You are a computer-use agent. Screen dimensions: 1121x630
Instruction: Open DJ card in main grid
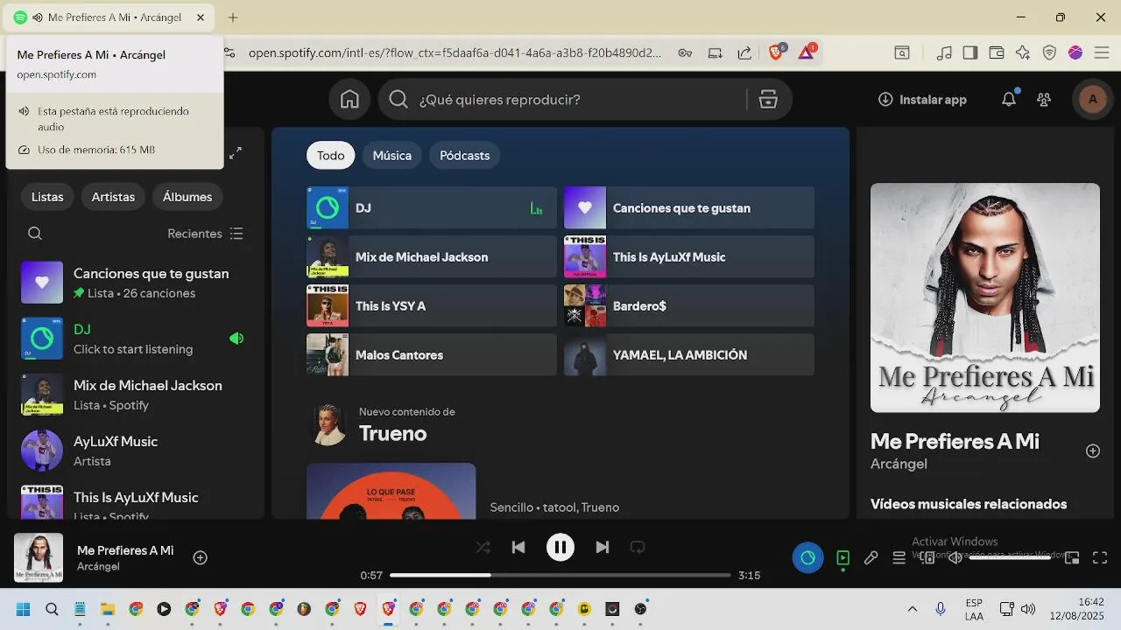(432, 208)
